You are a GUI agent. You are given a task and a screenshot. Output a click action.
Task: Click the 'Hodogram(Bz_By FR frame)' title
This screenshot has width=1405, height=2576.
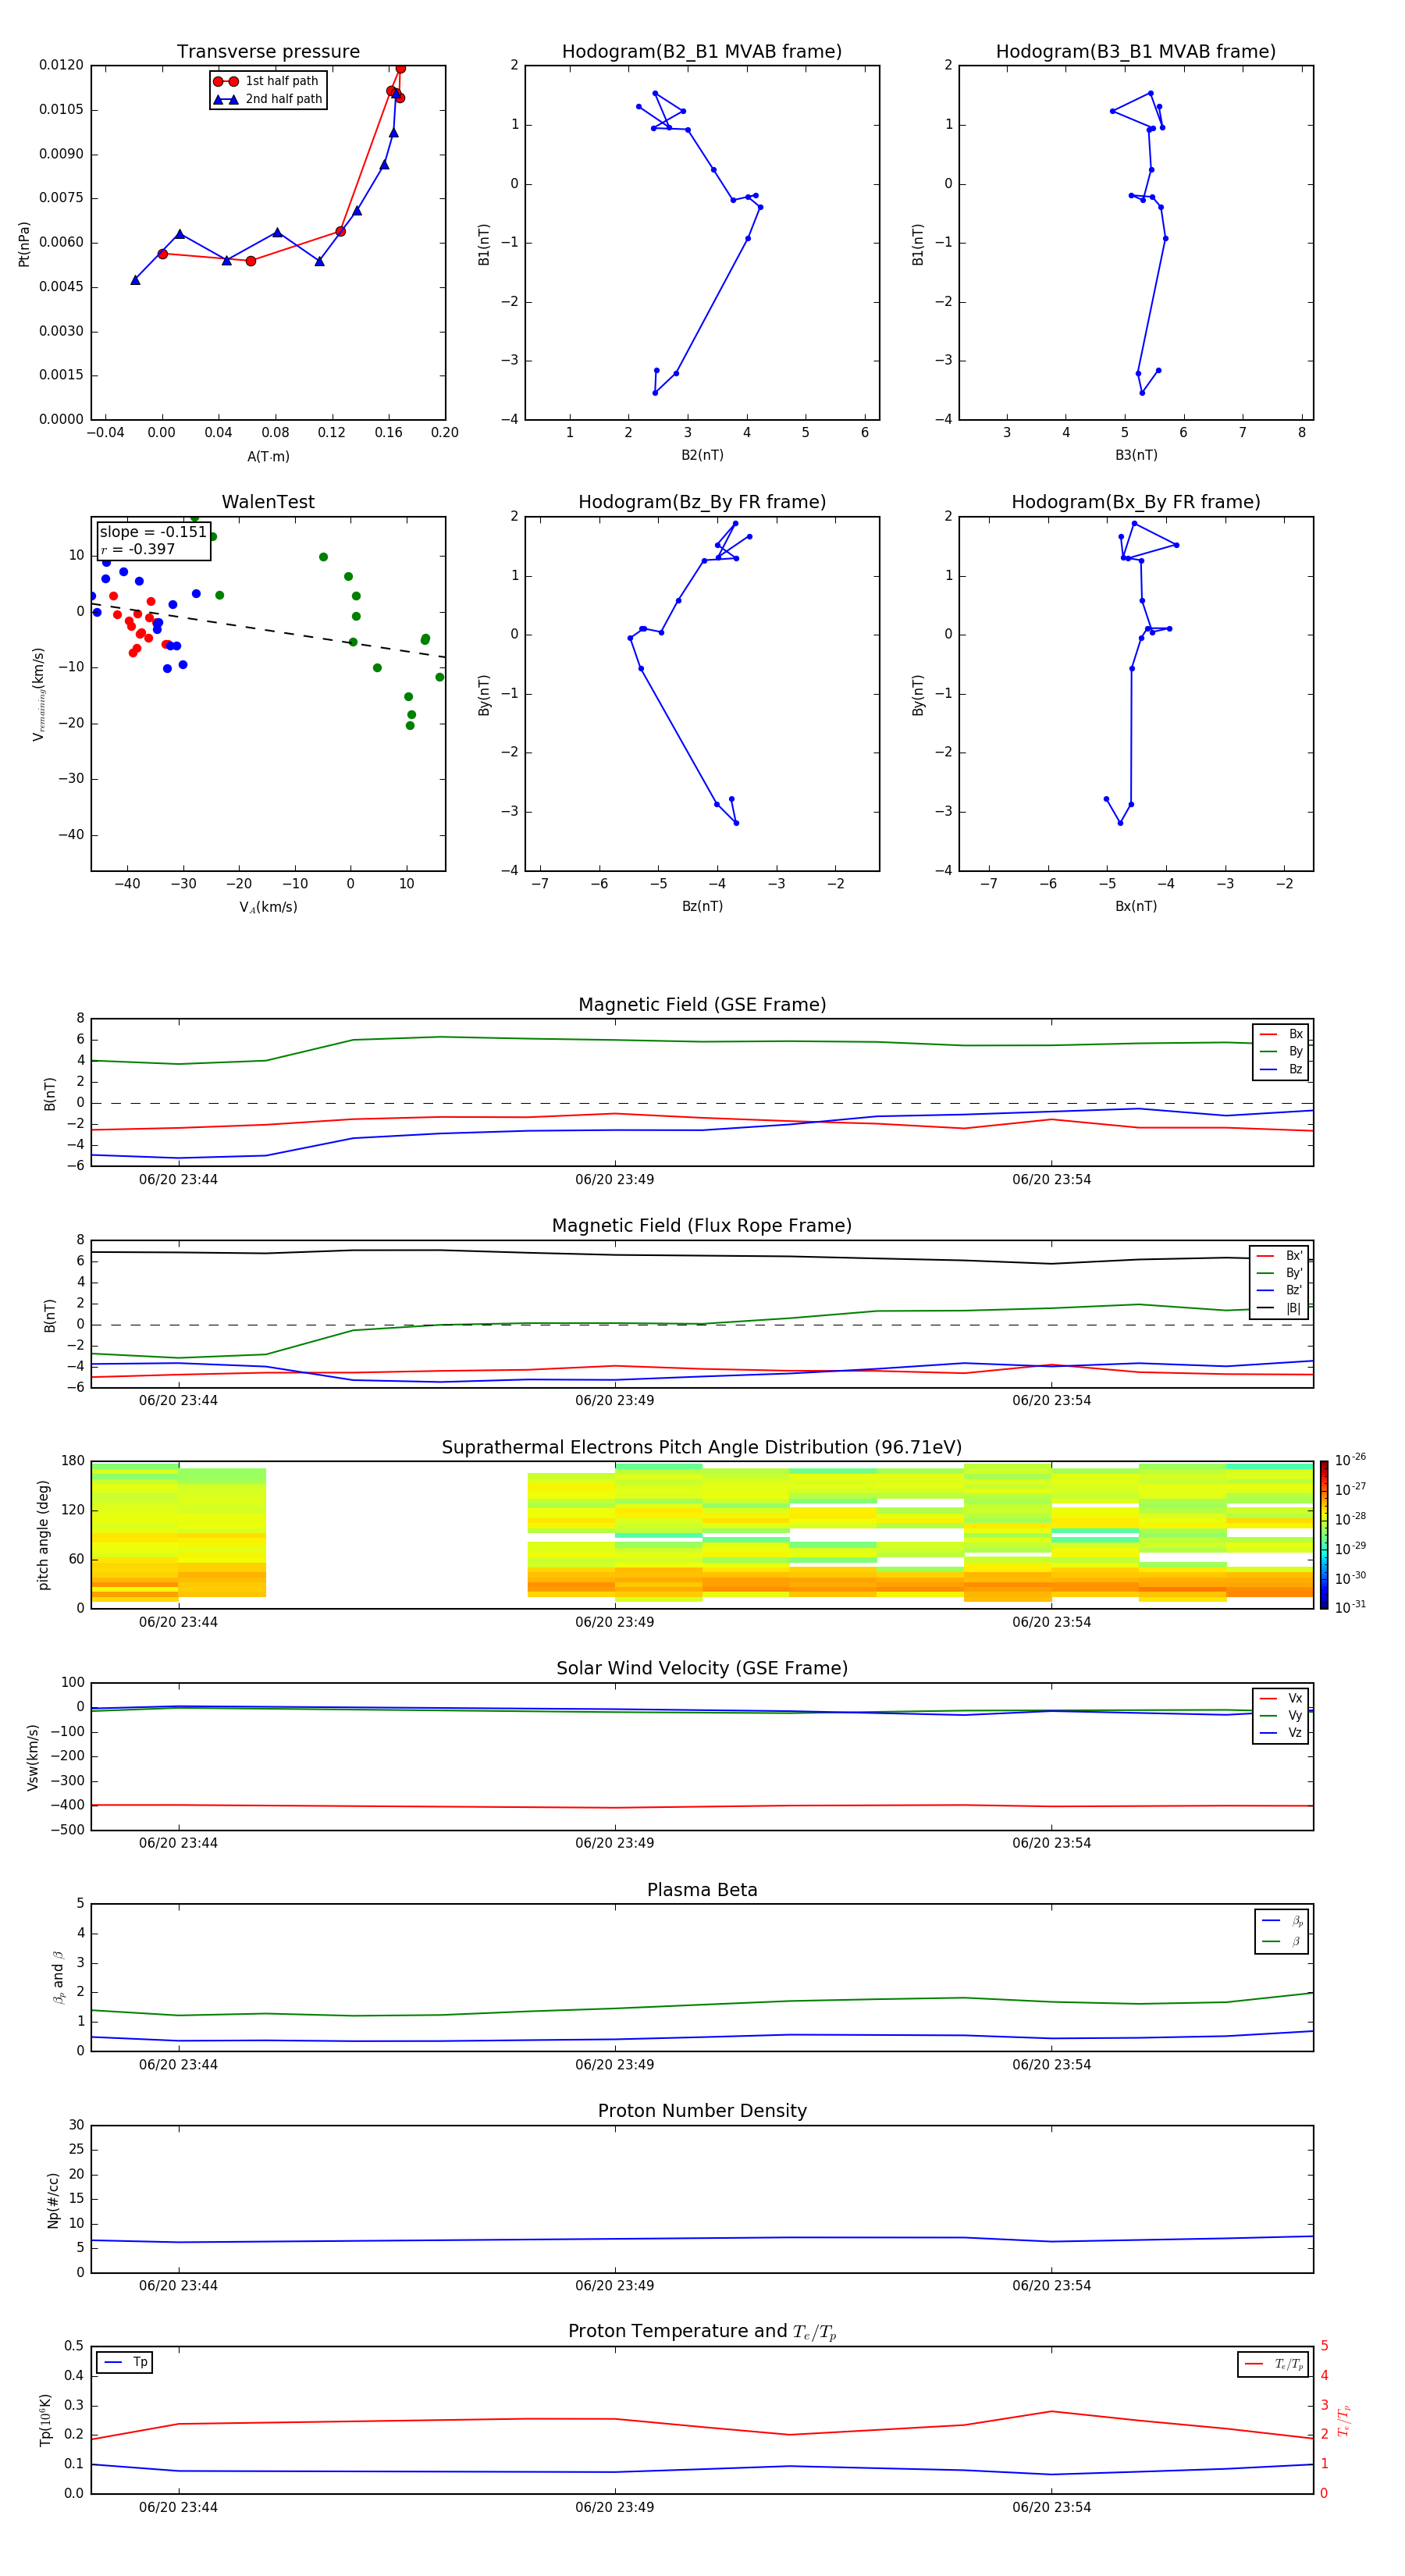click(702, 502)
